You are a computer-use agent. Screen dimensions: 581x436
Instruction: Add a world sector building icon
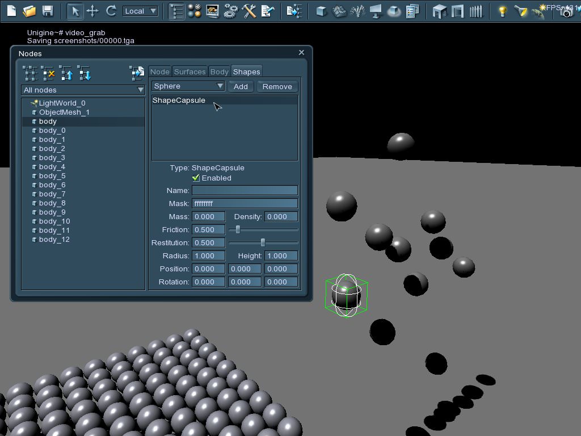[x=440, y=11]
